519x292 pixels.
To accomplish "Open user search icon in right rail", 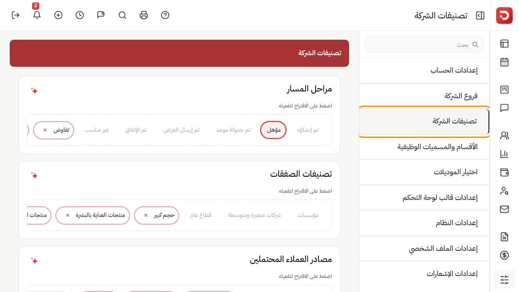I will (x=504, y=191).
